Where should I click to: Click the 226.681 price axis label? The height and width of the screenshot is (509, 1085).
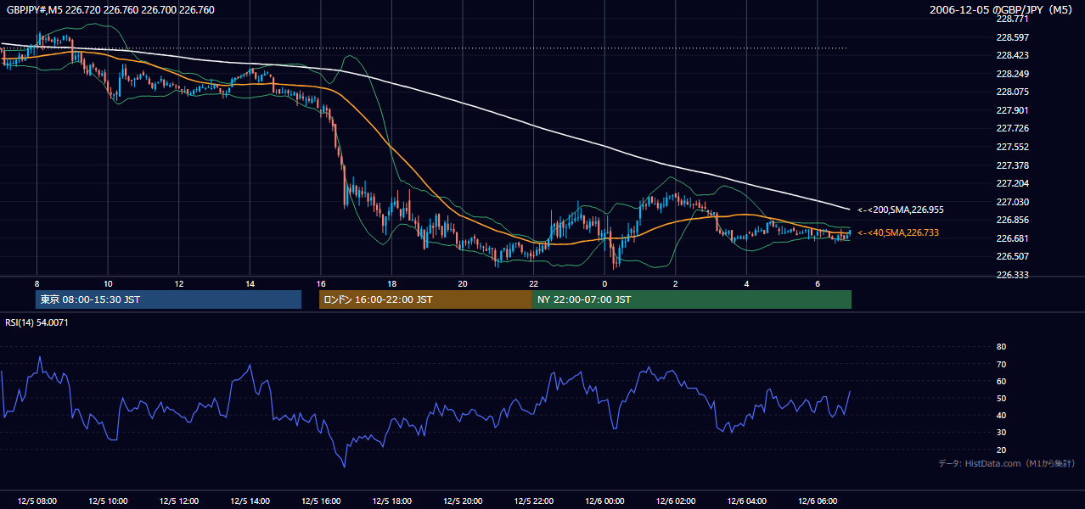pyautogui.click(x=1011, y=238)
